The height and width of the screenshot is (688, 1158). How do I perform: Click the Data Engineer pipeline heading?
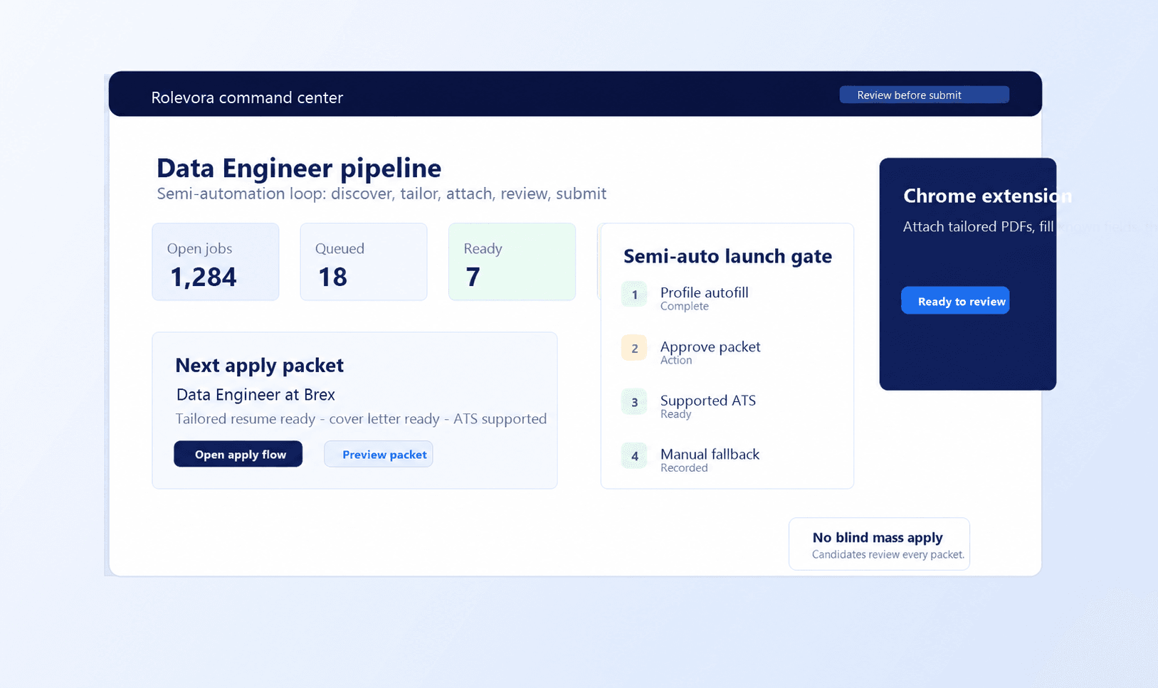pos(299,169)
